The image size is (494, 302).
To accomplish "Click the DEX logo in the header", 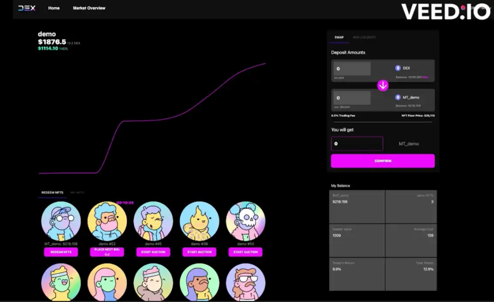I will [27, 8].
